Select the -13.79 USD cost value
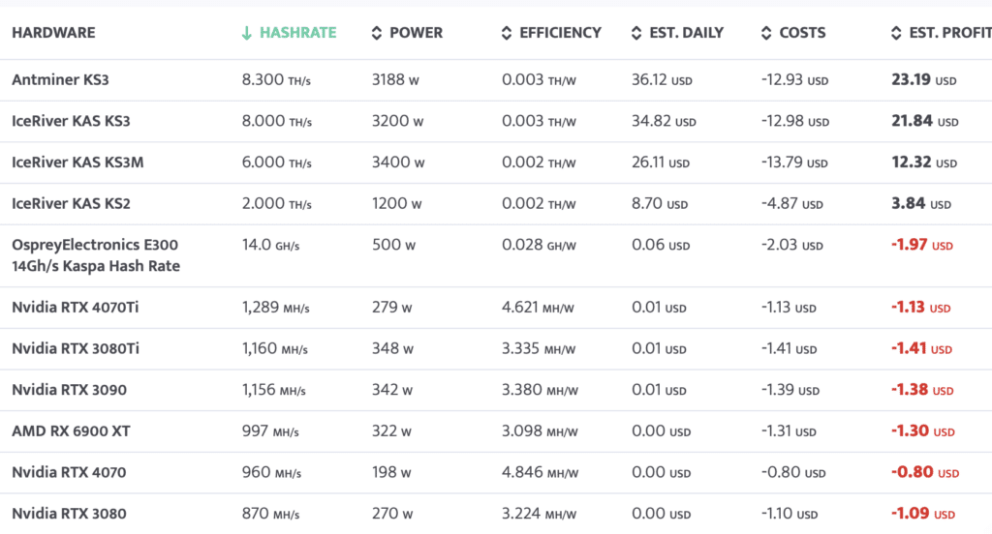Screen dimensions: 992x534 tap(794, 162)
